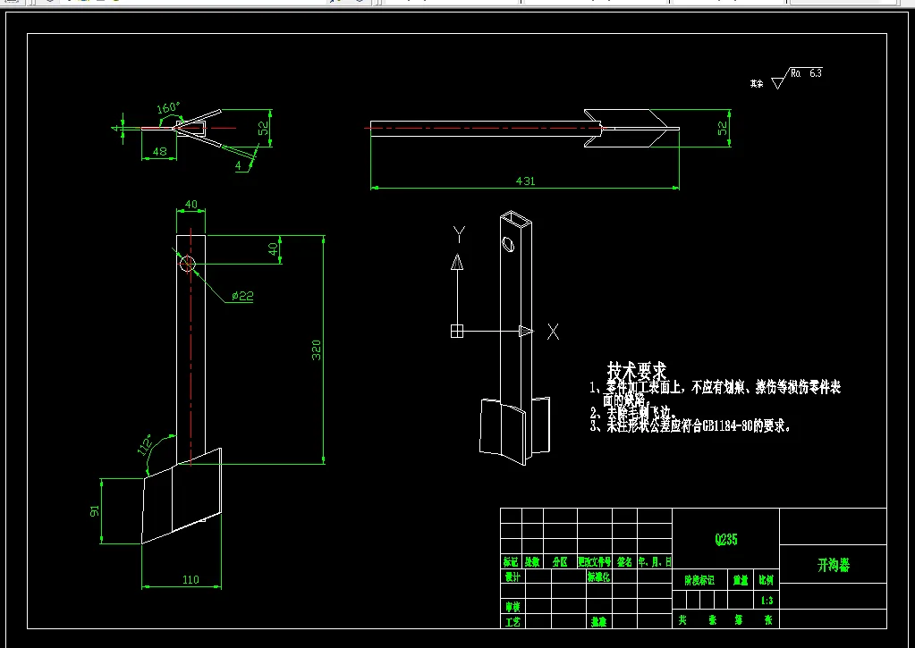Screen dimensions: 915x648
Task: Select the 52 dimension beside the 431 side view
Action: pos(723,128)
